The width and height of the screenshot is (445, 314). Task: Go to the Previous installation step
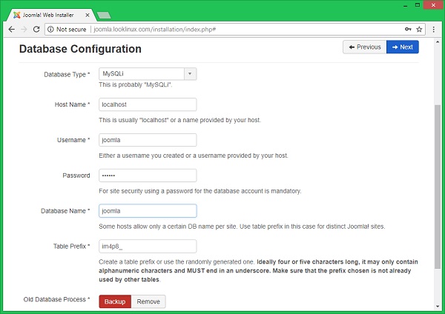click(365, 47)
